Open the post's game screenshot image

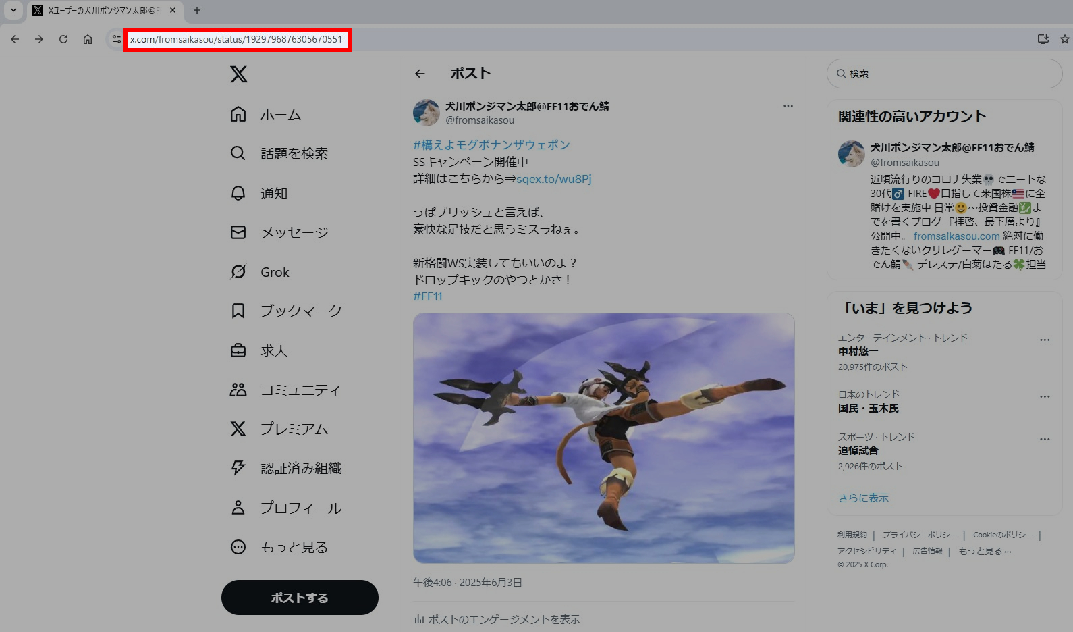pos(604,438)
